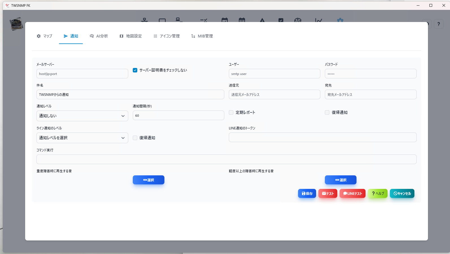The height and width of the screenshot is (254, 450).
Task: Click the LINE通知のトークン input field
Action: click(x=323, y=137)
